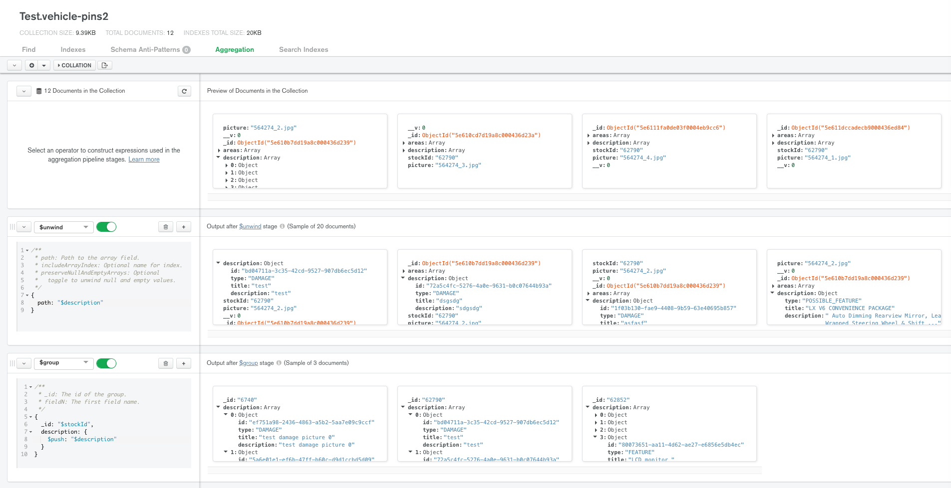
Task: Click the Learn more link
Action: tap(144, 160)
